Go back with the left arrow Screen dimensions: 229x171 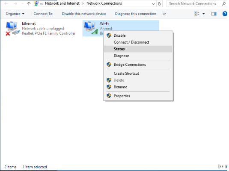pos(6,3)
